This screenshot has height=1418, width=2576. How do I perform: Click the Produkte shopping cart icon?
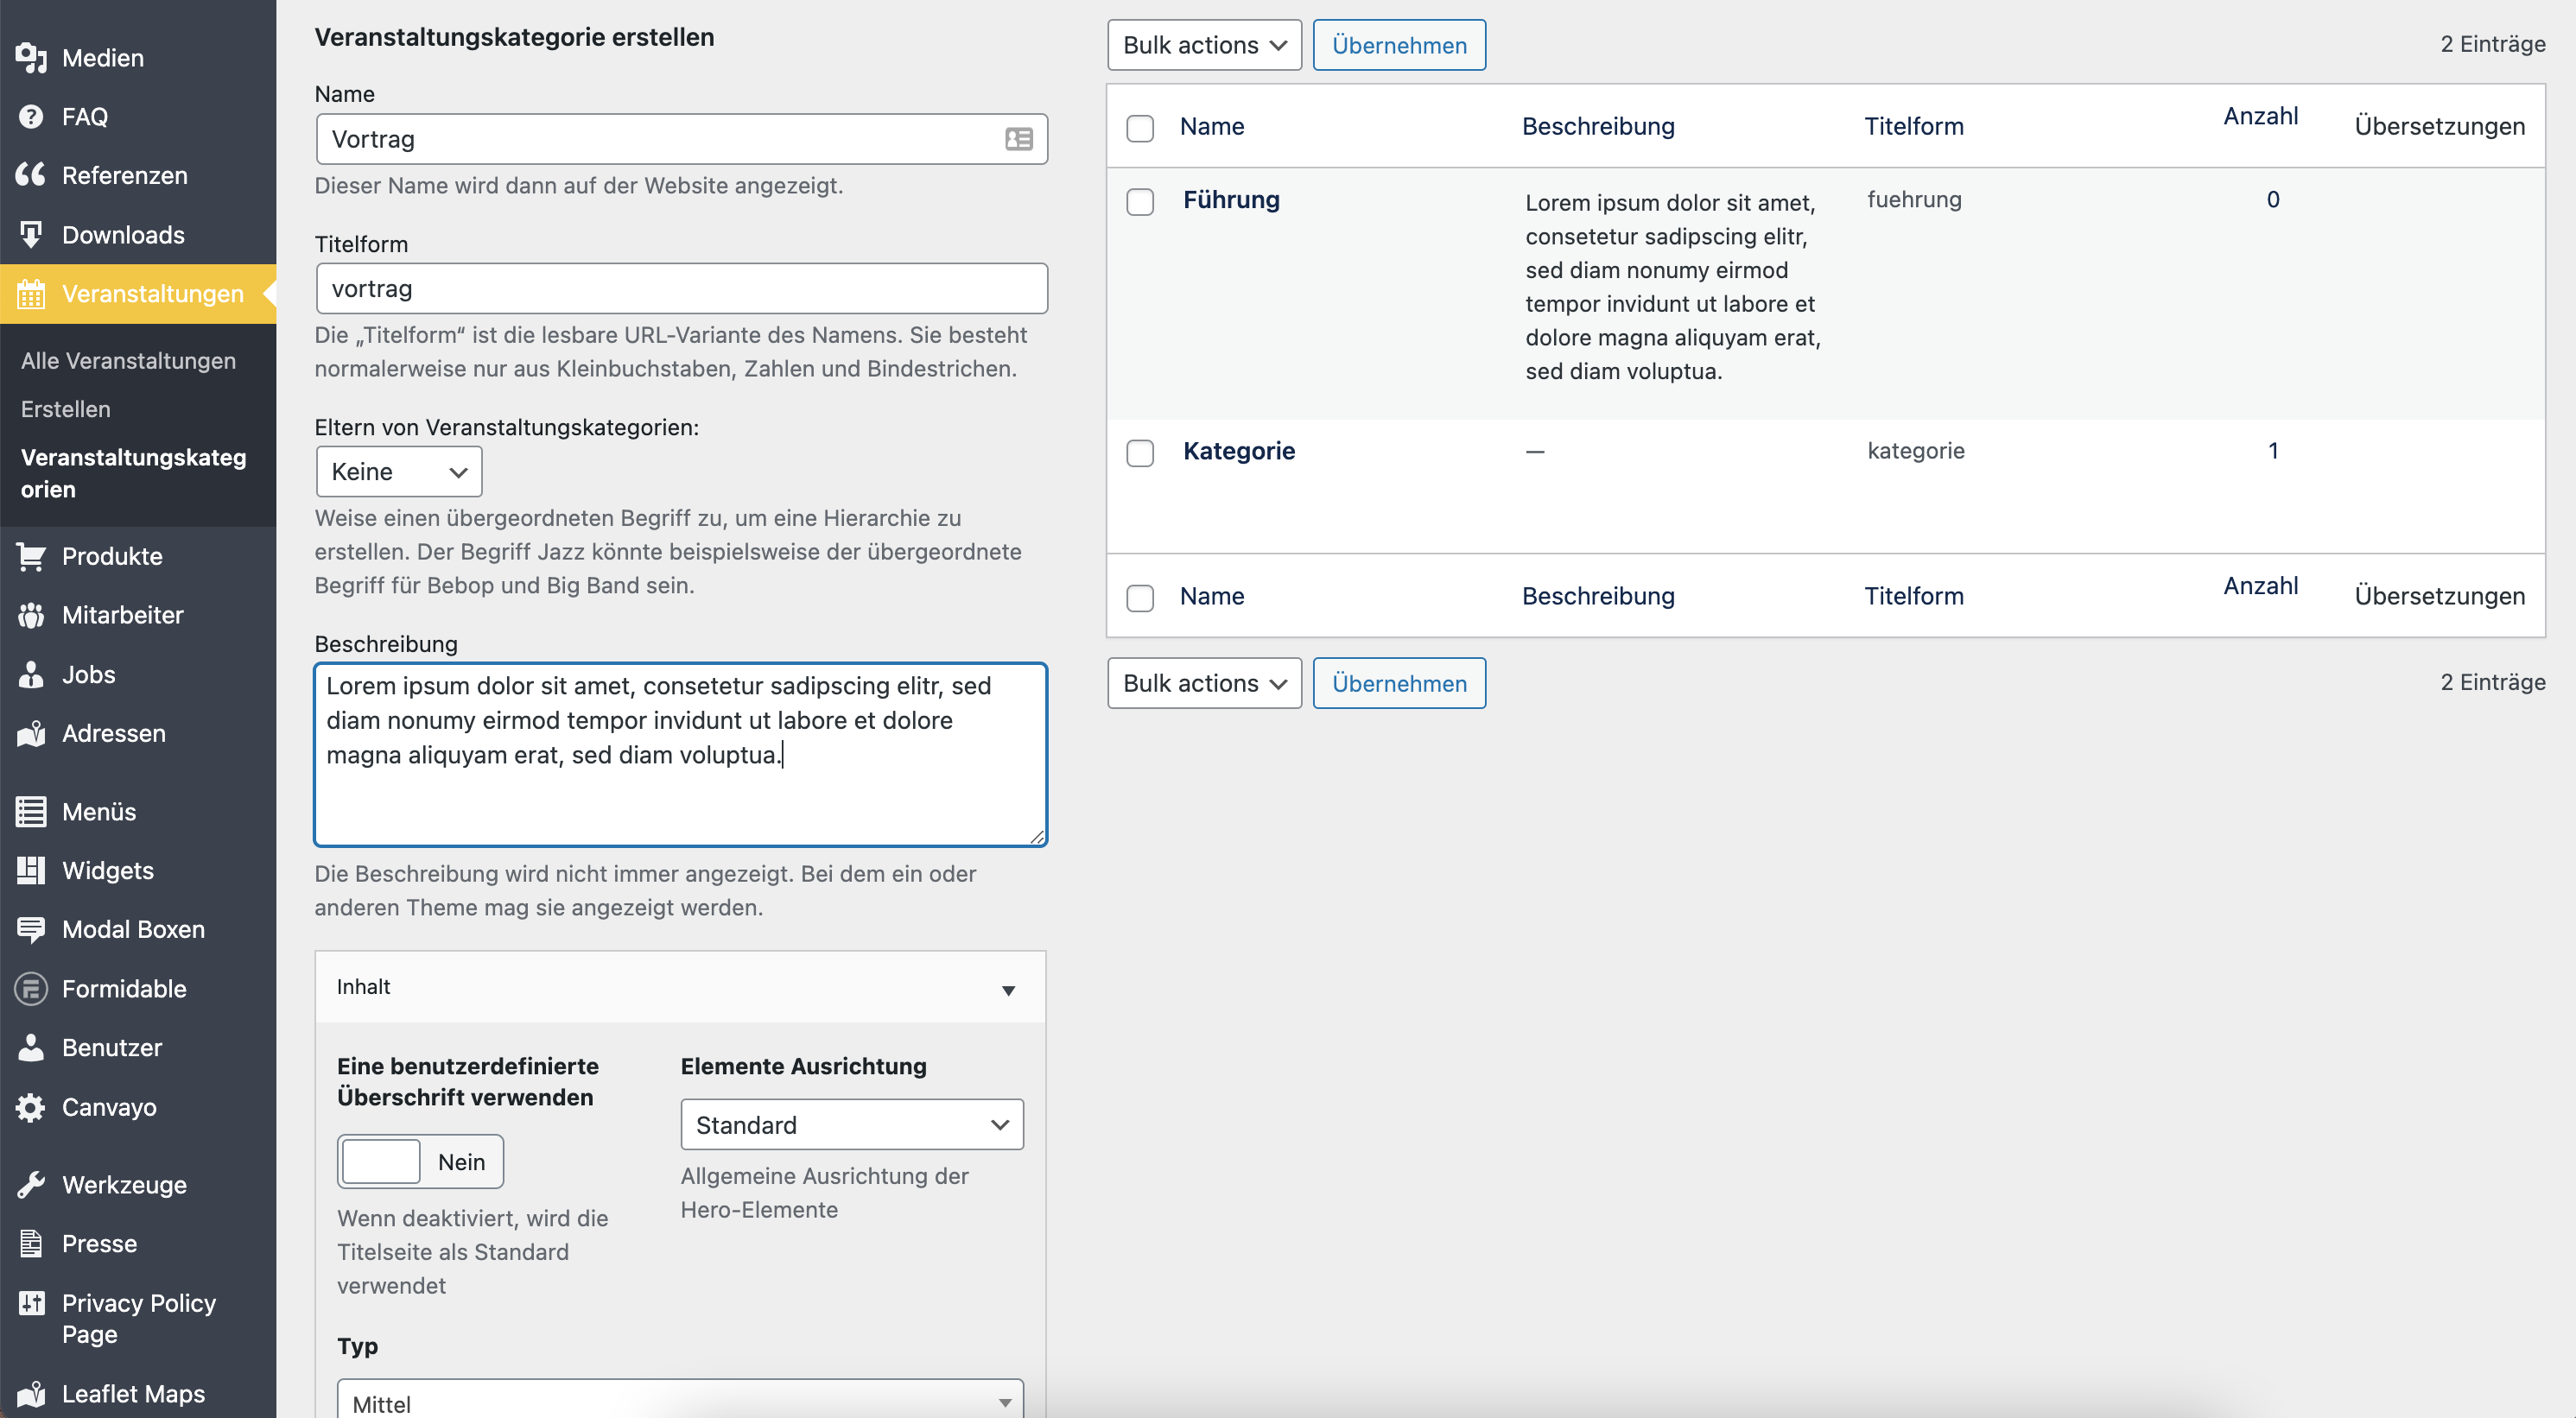[x=31, y=556]
